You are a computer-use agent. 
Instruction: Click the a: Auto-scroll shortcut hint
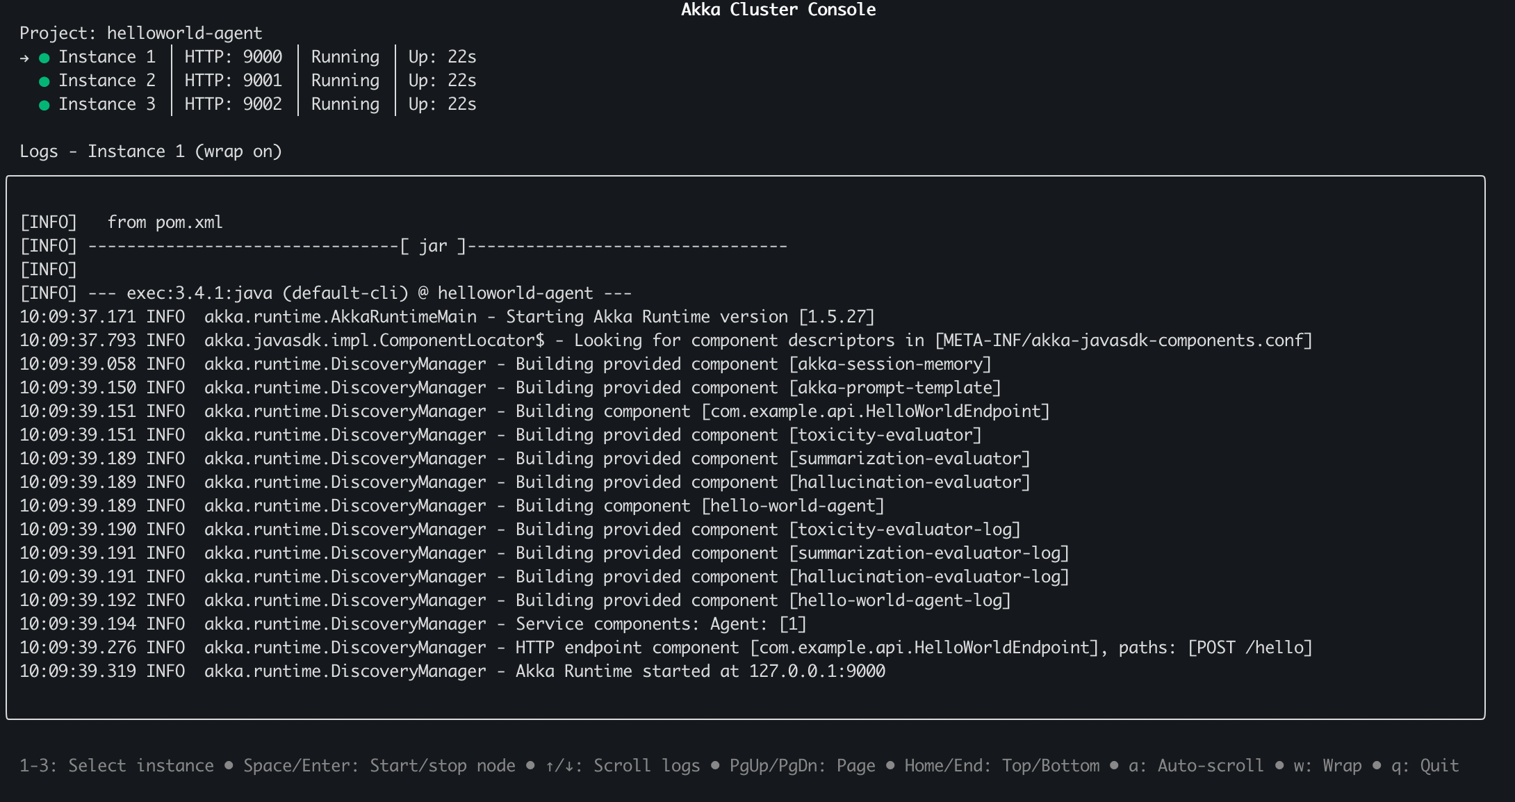click(1195, 766)
